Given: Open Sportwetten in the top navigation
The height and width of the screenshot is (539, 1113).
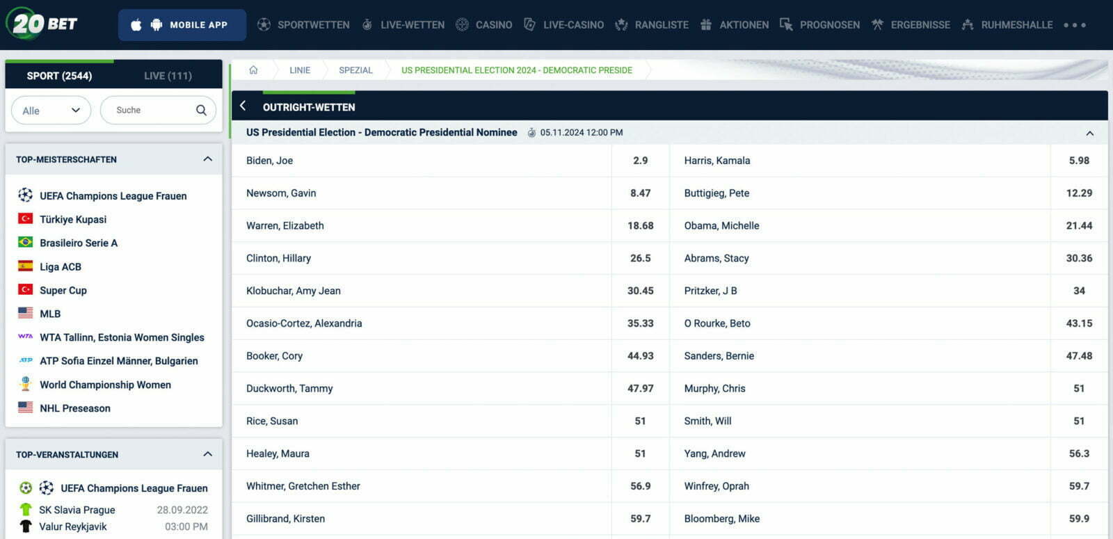Looking at the screenshot, I should (x=314, y=25).
